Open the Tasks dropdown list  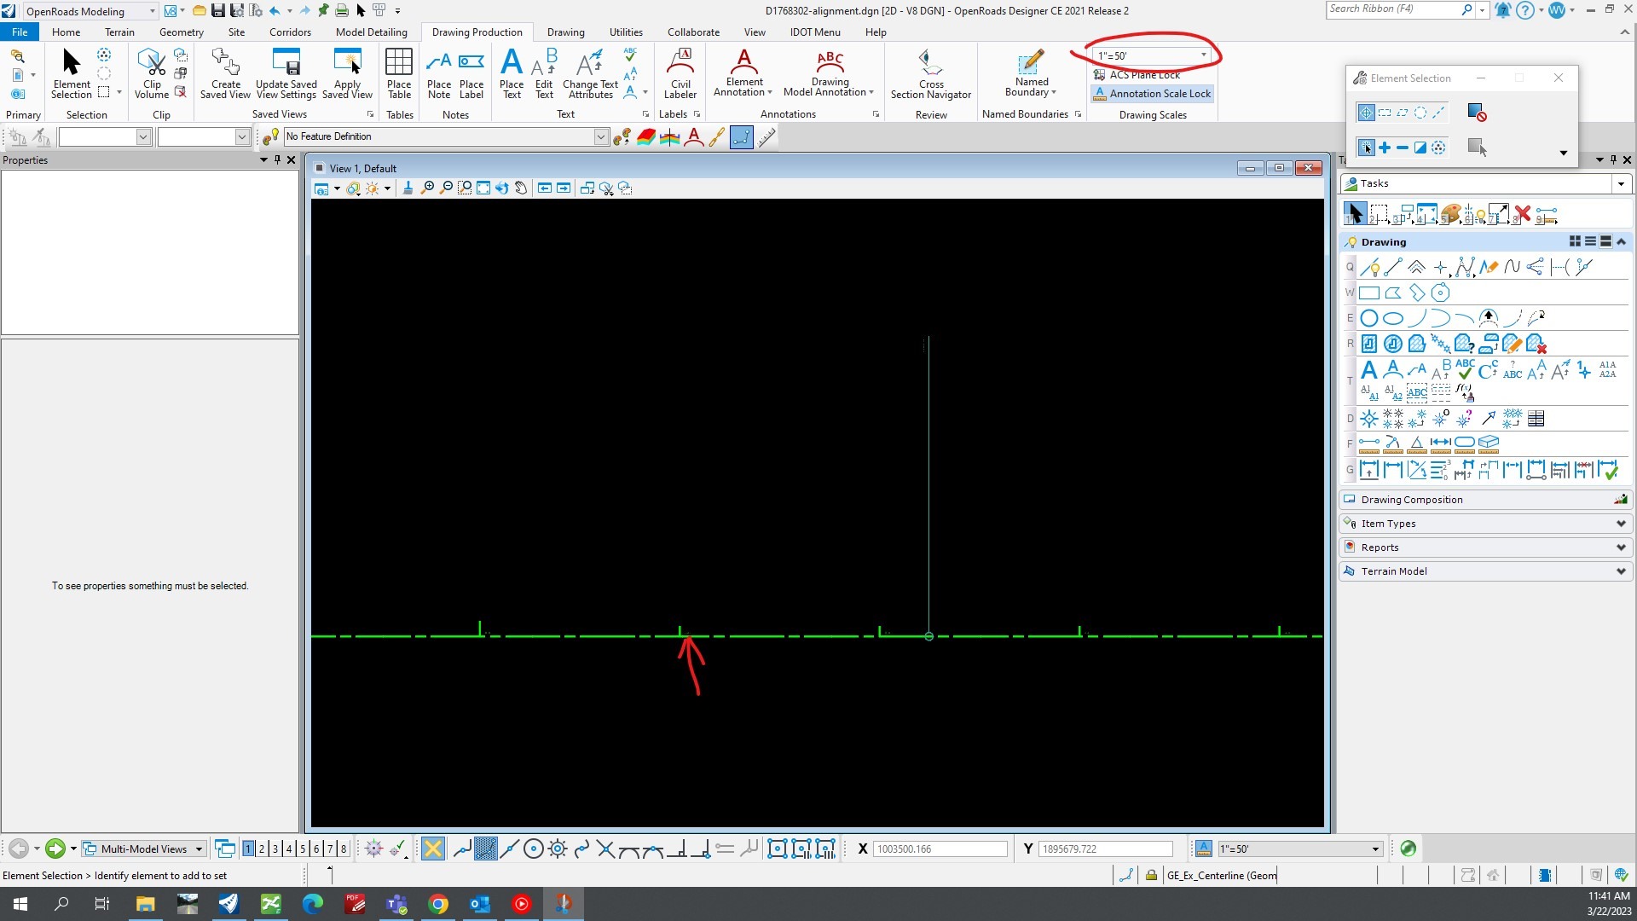[1621, 183]
